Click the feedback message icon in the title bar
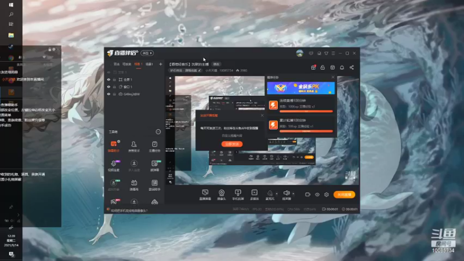Screen dimensions: 464x261 click(311, 53)
